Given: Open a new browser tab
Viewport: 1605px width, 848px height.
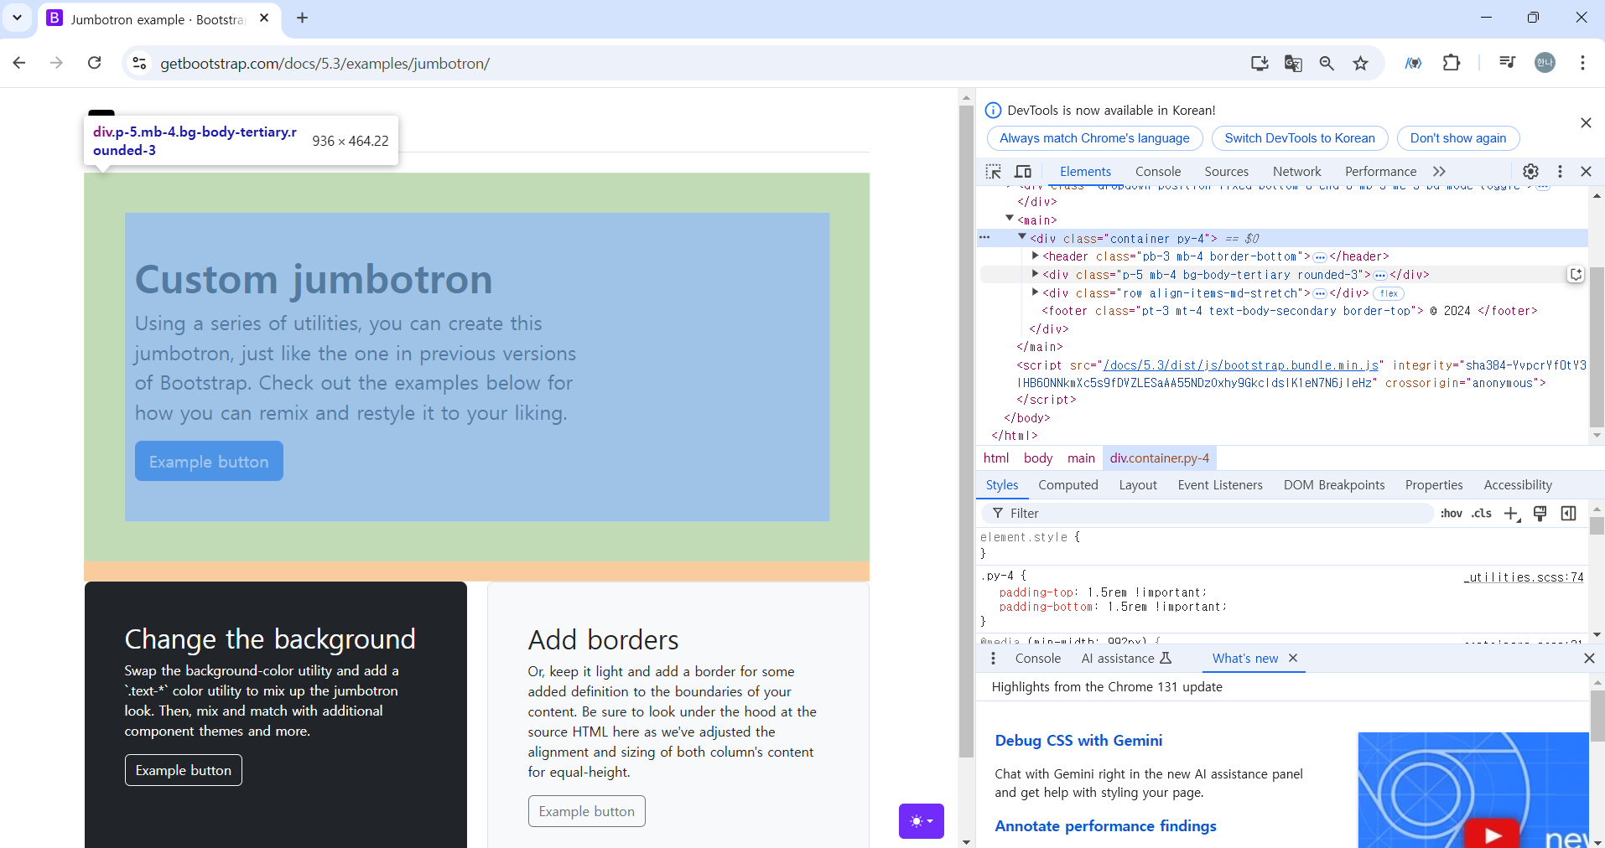Looking at the screenshot, I should click(302, 18).
